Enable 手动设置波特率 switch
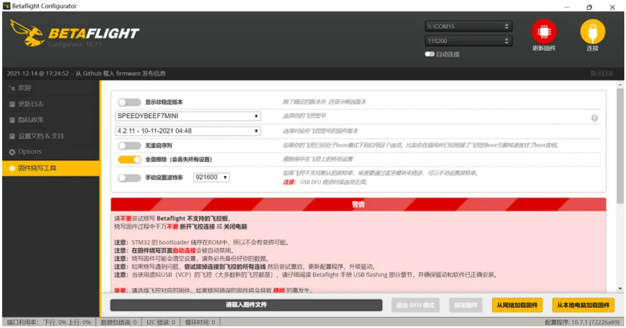Viewport: 626px width, 328px height. point(129,178)
